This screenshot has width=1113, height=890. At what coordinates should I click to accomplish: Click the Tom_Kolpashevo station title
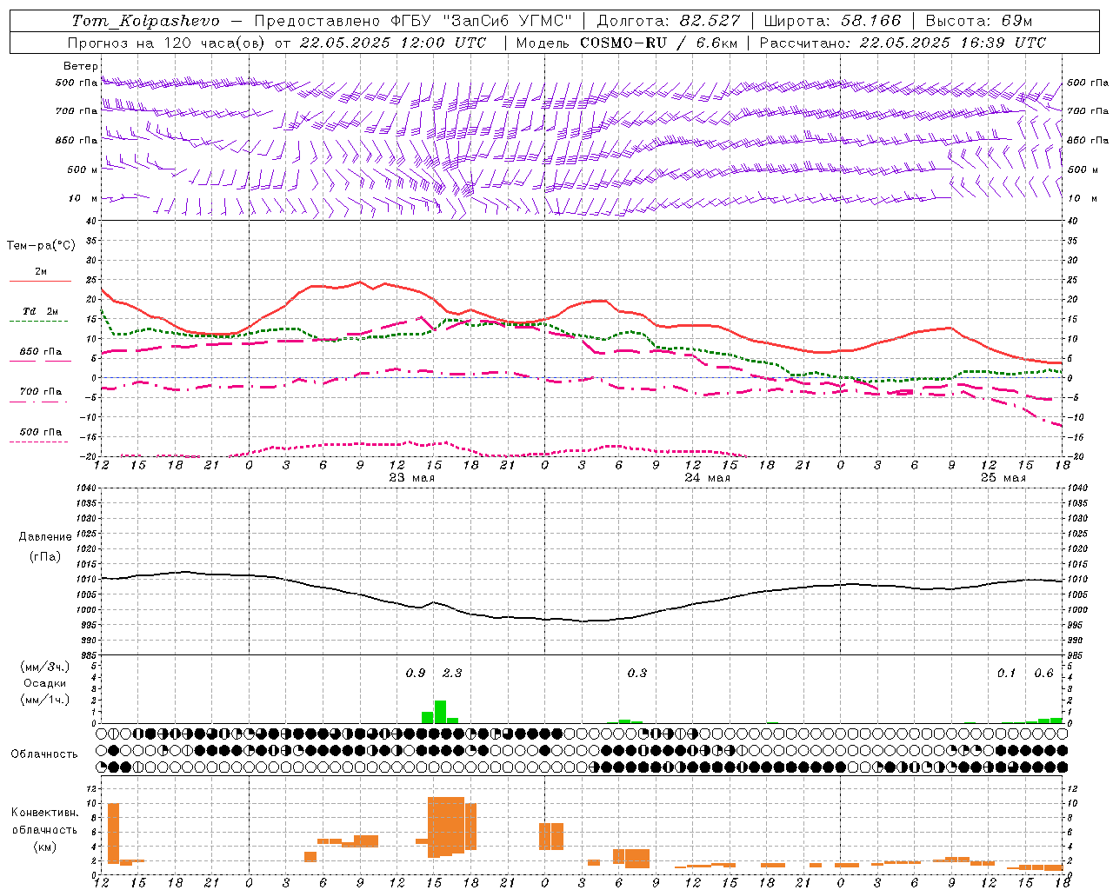click(145, 21)
